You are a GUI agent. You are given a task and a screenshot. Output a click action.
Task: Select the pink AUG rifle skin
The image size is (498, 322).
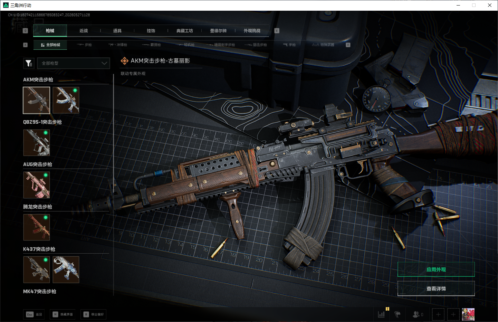click(x=37, y=185)
